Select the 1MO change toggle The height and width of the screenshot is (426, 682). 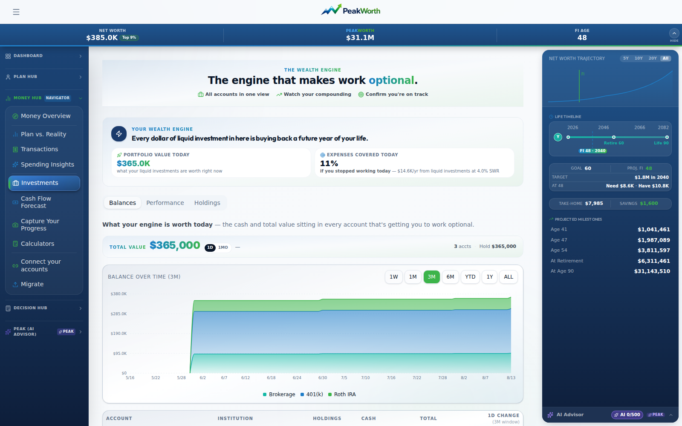point(223,248)
